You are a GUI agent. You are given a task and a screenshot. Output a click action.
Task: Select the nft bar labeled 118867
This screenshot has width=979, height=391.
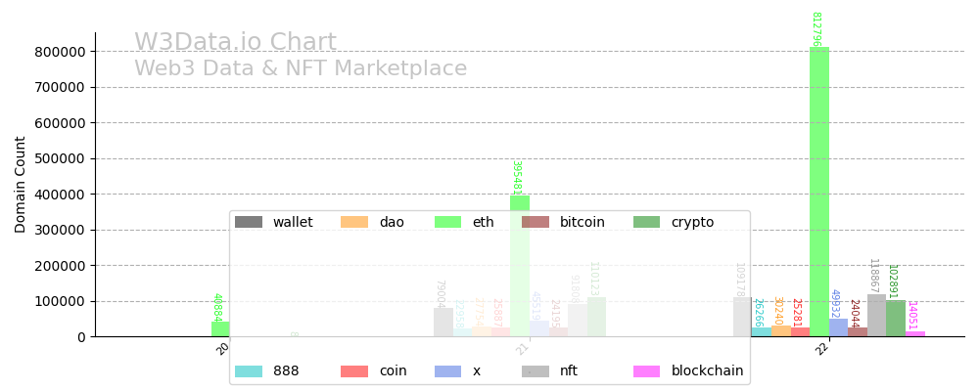[876, 316]
